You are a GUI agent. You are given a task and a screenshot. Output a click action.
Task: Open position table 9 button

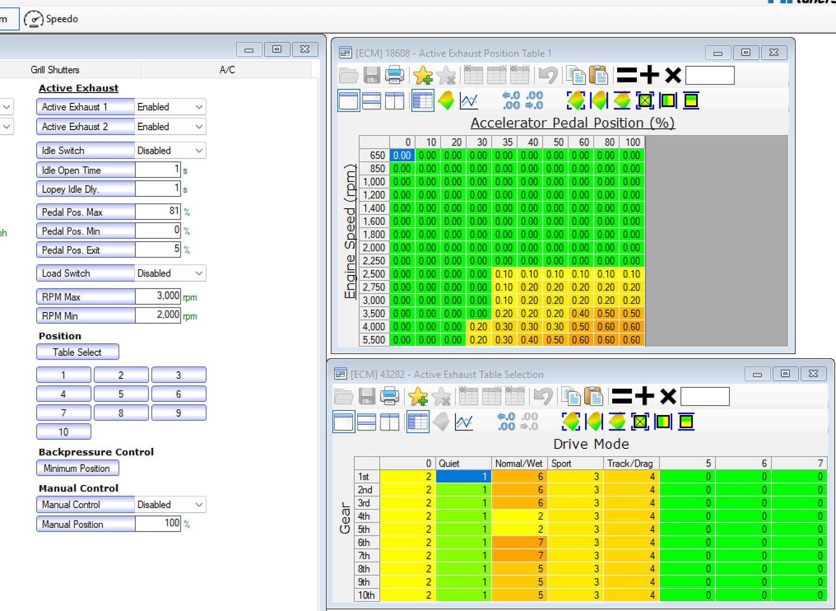pos(178,413)
